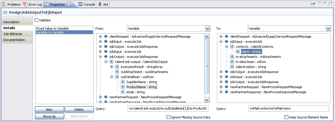Open the From type dropdown
The image size is (335, 122).
click(x=208, y=28)
